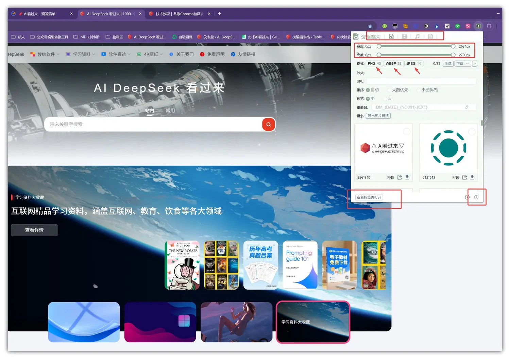The height and width of the screenshot is (359, 510).
Task: Switch to the 技术教程 browser tab
Action: [180, 14]
